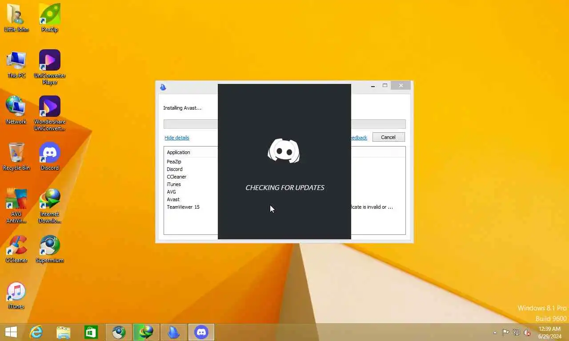The height and width of the screenshot is (341, 569).
Task: Open the Recycle Bin
Action: [16, 156]
